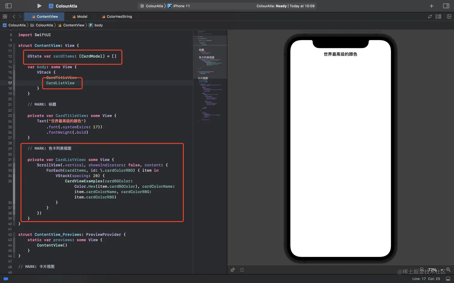
Task: Click 'private var CardListView' declaration
Action: click(x=71, y=160)
